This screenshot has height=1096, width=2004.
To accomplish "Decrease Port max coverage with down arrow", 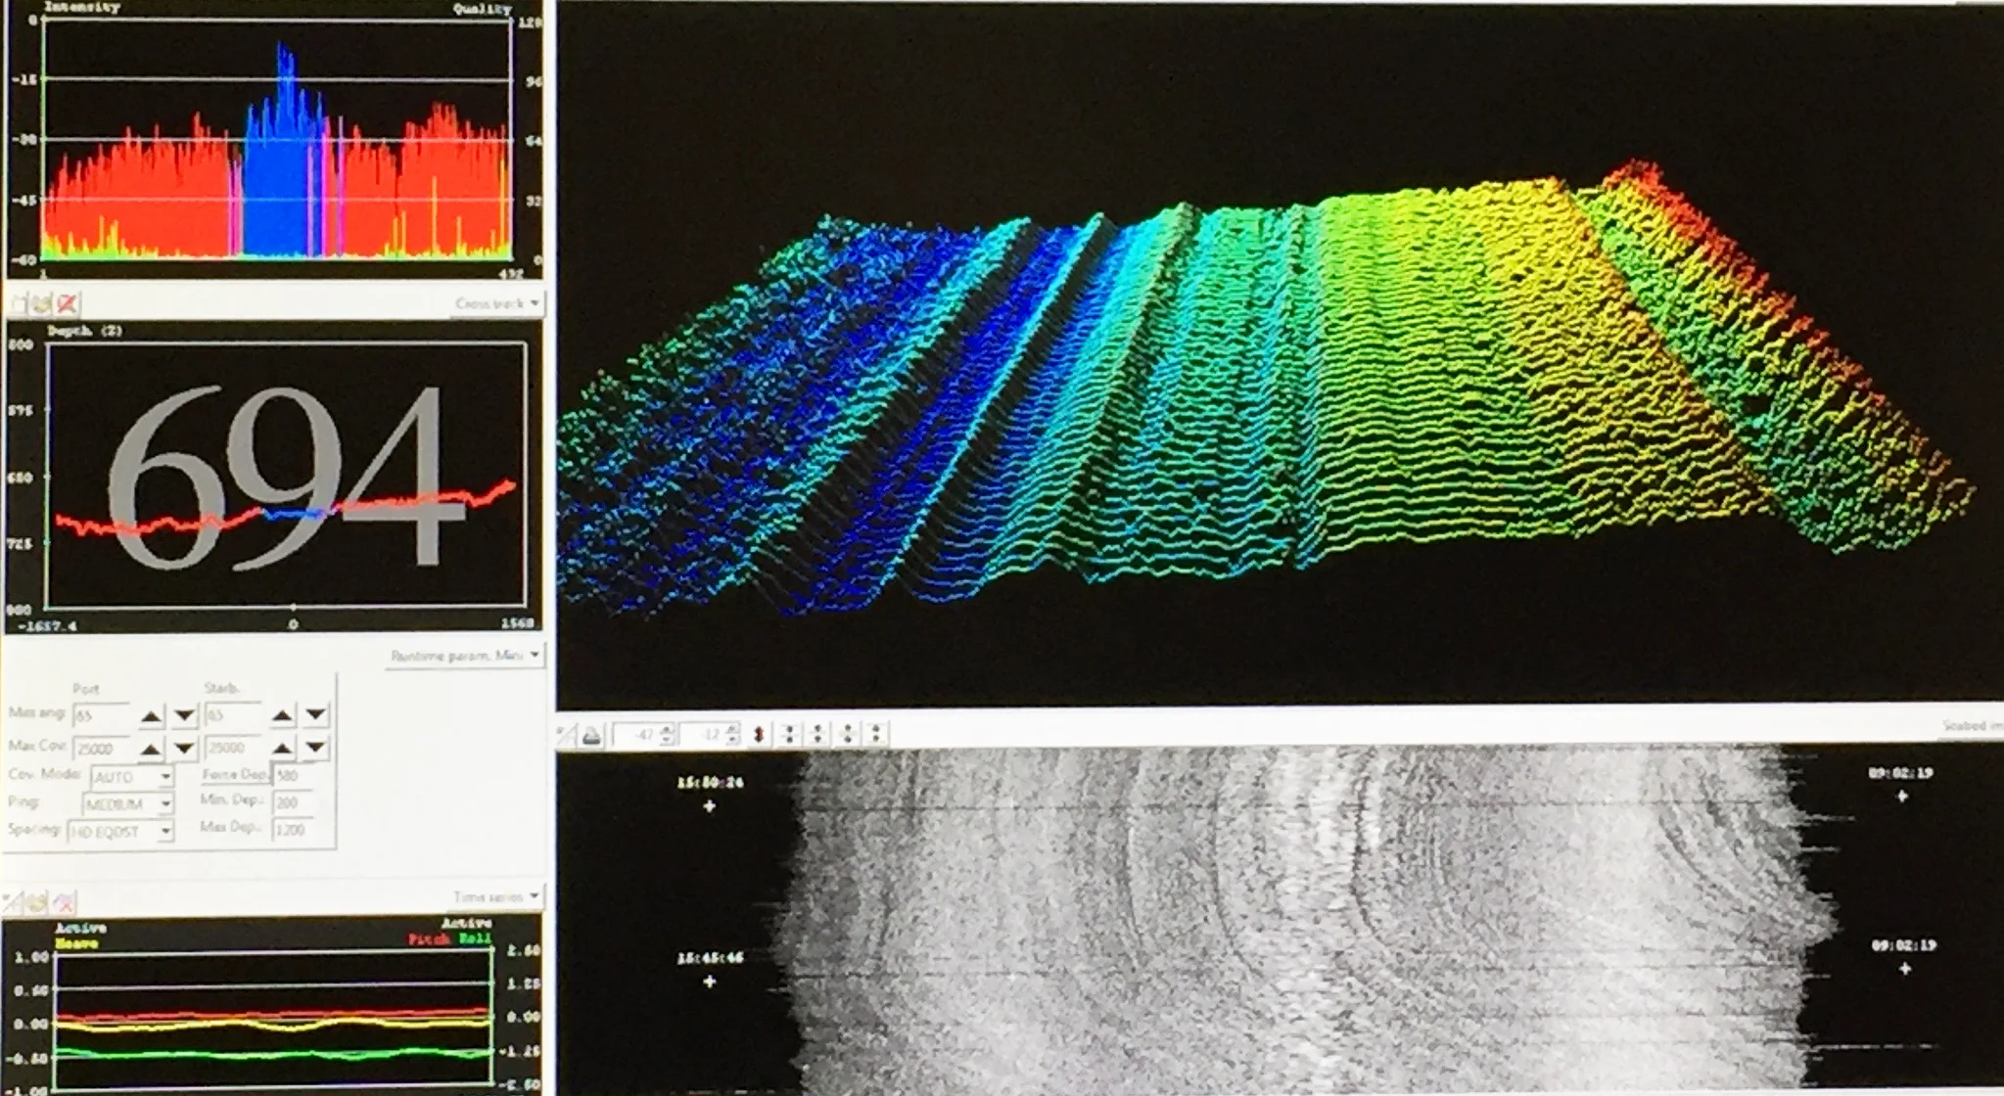I will [x=184, y=749].
